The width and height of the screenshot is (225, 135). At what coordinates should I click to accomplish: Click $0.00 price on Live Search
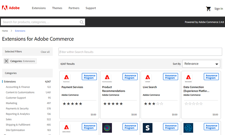(x=175, y=114)
